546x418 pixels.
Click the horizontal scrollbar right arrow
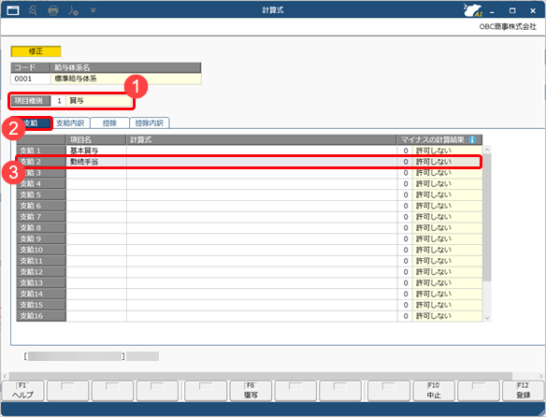pyautogui.click(x=541, y=376)
